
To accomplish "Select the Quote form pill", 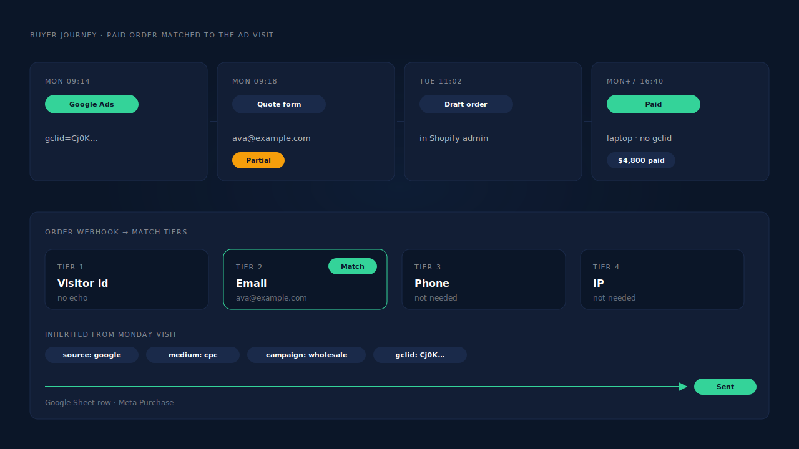I will point(279,104).
